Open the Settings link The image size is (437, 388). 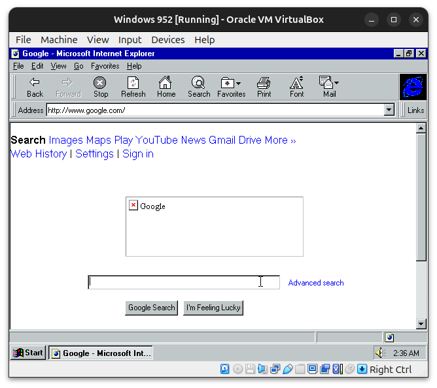click(94, 154)
